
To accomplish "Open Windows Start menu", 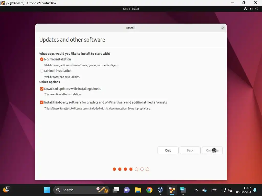I will coord(47,190).
